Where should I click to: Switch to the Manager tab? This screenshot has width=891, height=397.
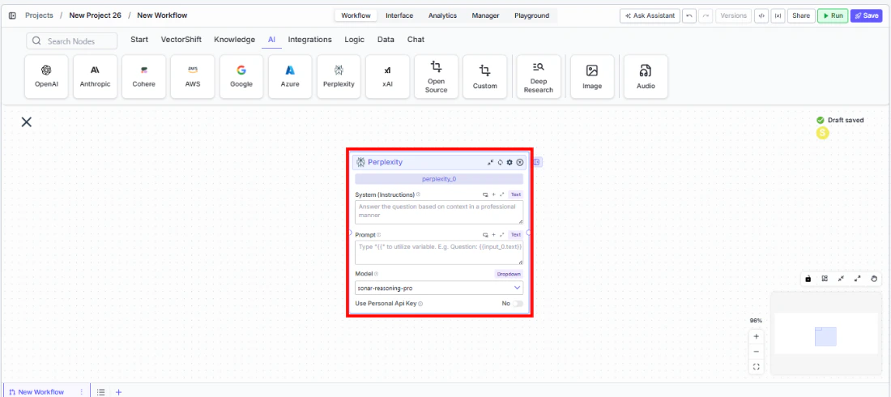coord(486,15)
